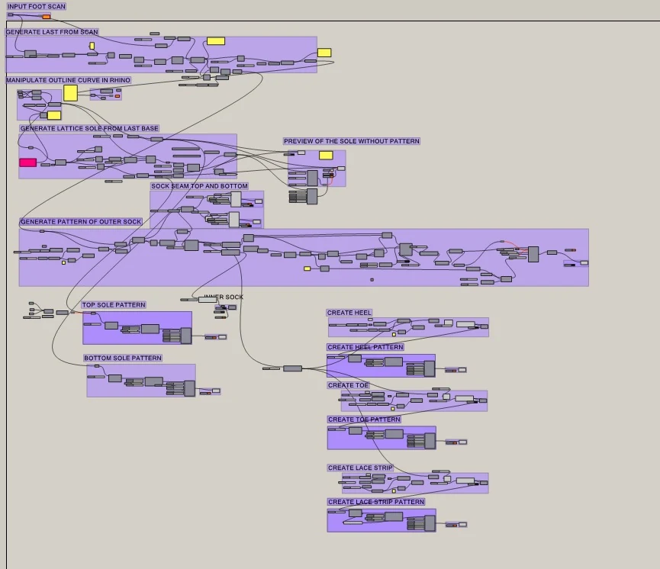Select the TOP SOLE PATTERN label
Image resolution: width=660 pixels, height=569 pixels.
114,304
